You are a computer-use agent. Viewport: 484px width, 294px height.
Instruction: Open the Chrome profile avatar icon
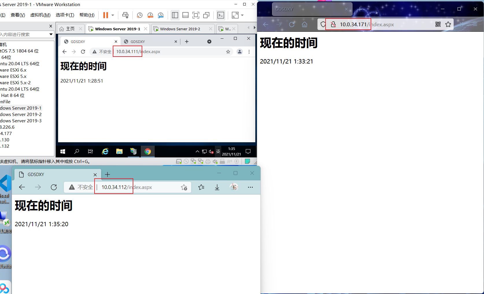240,52
